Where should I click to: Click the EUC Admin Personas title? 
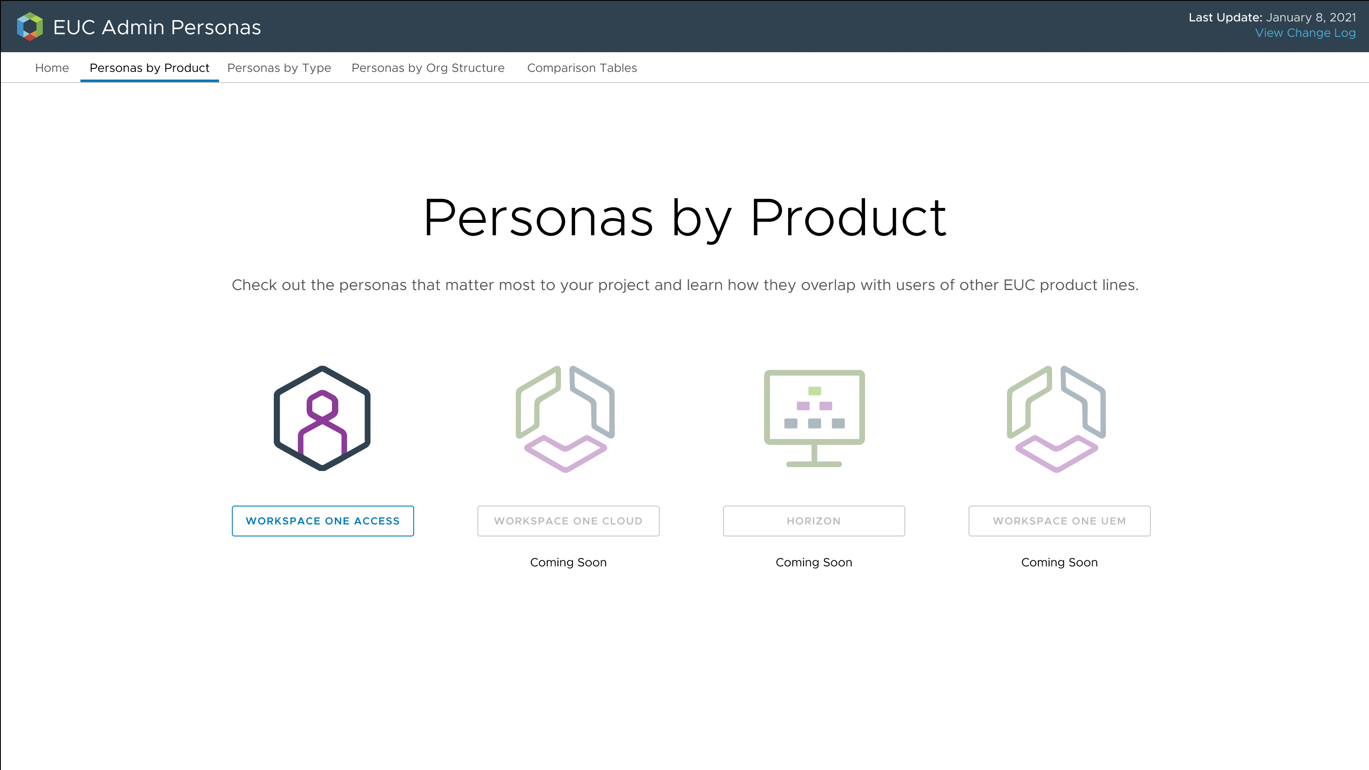[157, 27]
